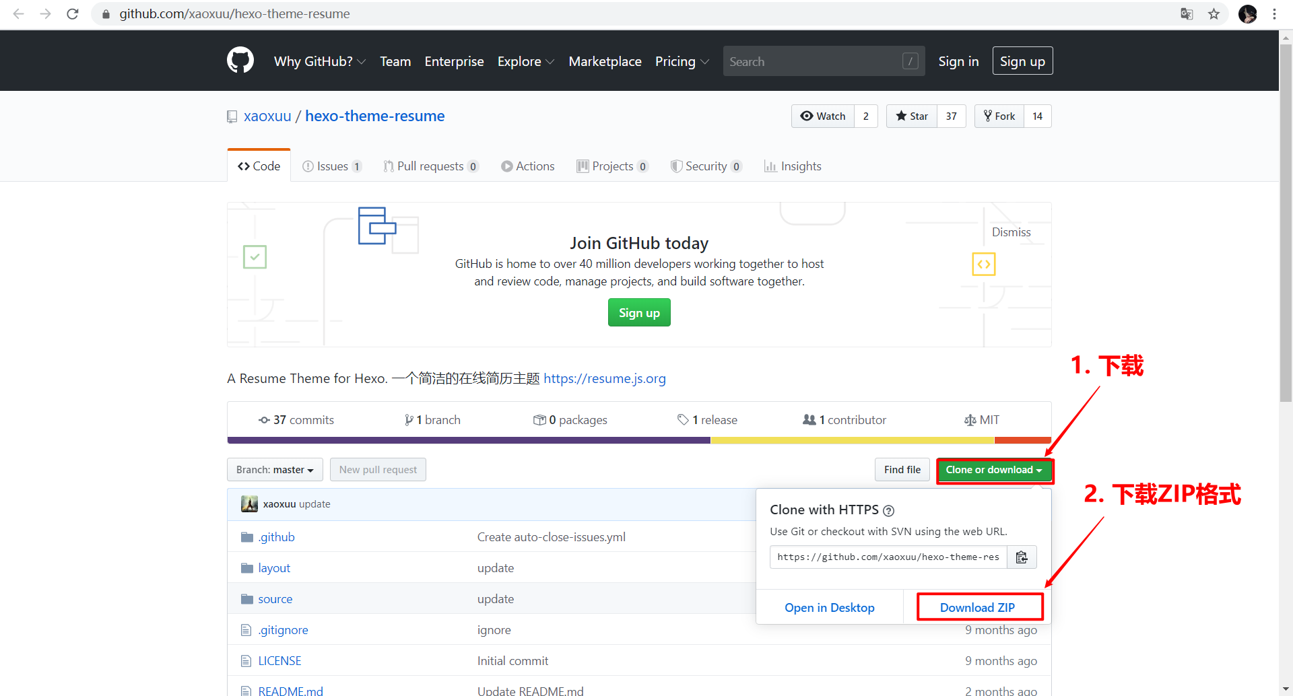The image size is (1293, 696).
Task: Click Sign in at the top
Action: tap(958, 61)
